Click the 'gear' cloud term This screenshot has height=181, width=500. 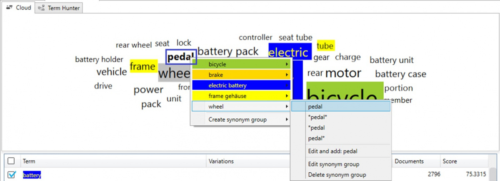pos(321,57)
